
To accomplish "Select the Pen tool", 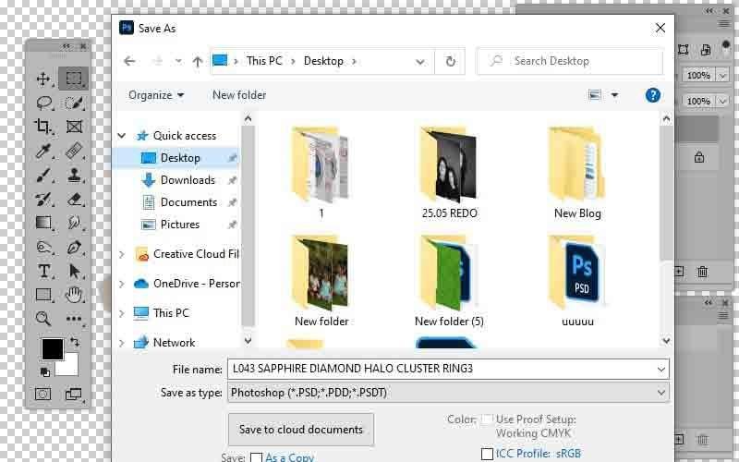I will (74, 247).
